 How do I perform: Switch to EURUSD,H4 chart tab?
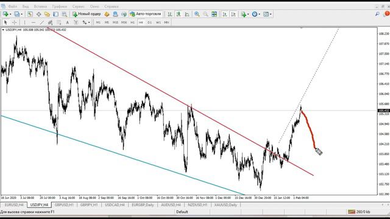14,205
